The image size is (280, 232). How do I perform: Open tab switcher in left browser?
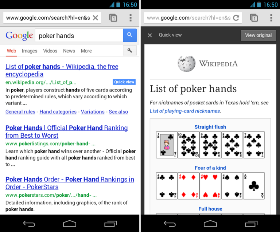(113, 17)
